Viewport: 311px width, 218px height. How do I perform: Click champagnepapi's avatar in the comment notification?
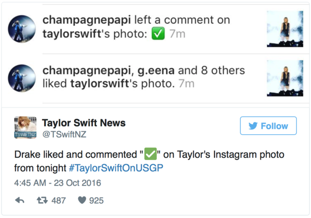pyautogui.click(x=21, y=28)
